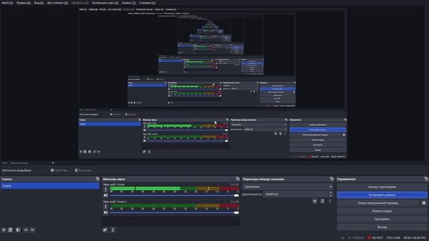Viewport: 429px width, 241px height.
Task: Click the red recording indicator in status bar
Action: [x=369, y=238]
